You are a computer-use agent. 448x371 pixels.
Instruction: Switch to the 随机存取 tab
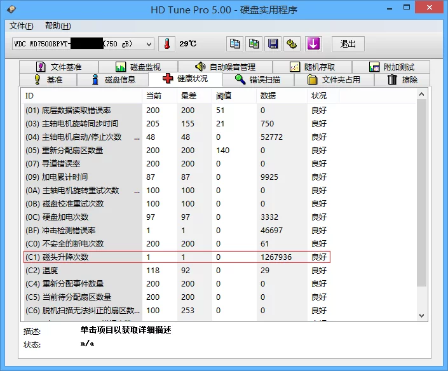tap(312, 67)
